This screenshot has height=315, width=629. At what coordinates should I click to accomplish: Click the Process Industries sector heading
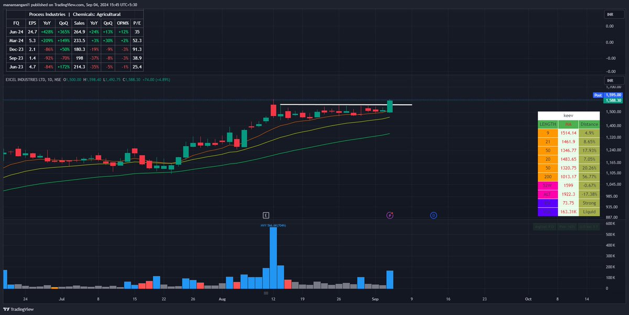[47, 14]
